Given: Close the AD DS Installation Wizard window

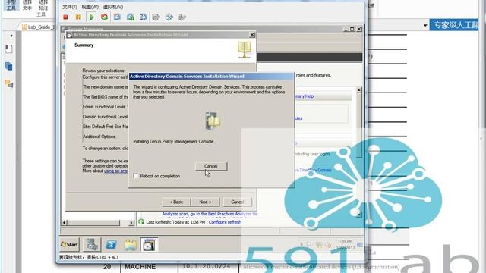Looking at the screenshot, I should [252, 35].
